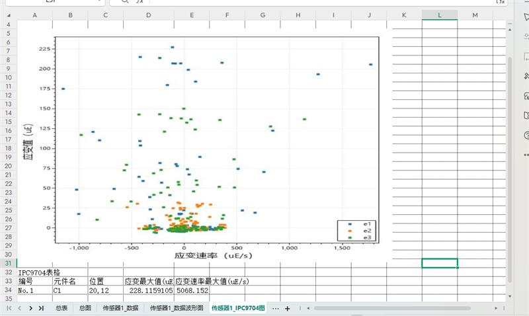Select column L header
The height and width of the screenshot is (316, 529).
tap(439, 15)
